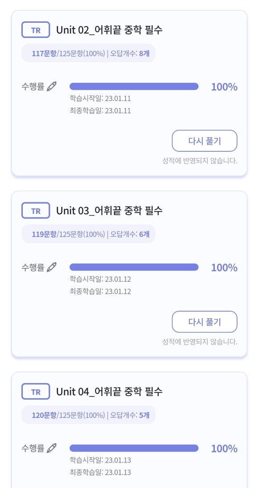Click the Unit 04 progress bar
This screenshot has height=488, width=259.
134,448
